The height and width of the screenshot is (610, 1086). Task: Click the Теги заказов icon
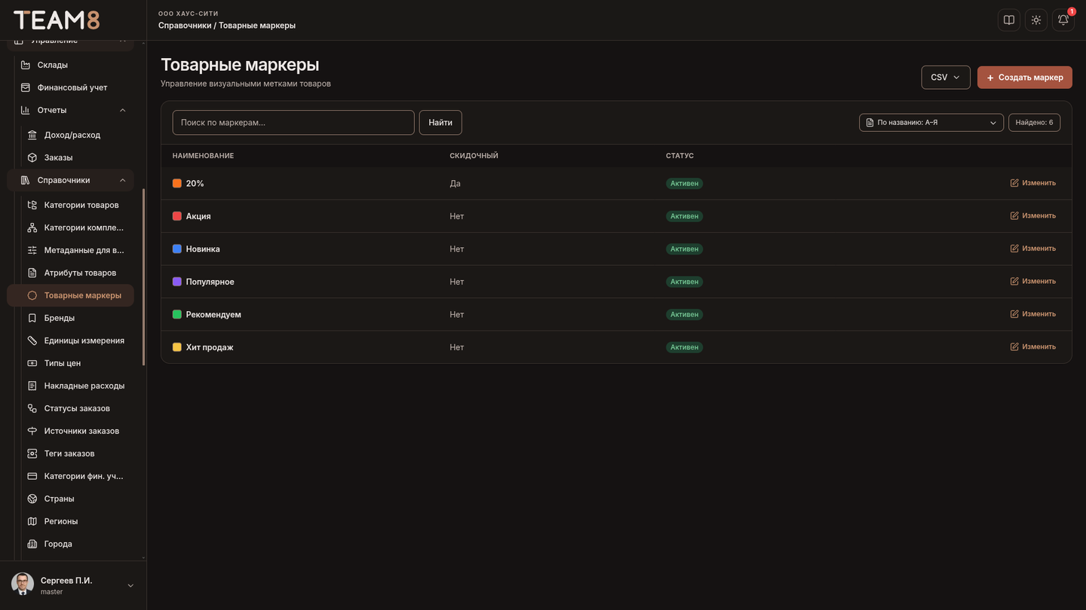tap(32, 453)
